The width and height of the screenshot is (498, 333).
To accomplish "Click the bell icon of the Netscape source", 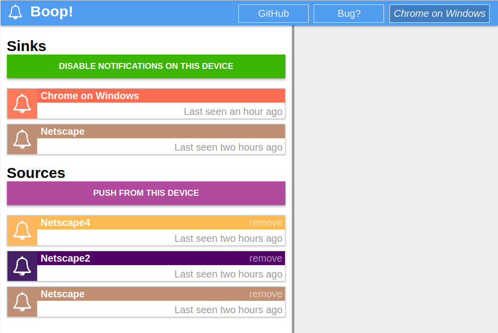I will (x=22, y=302).
